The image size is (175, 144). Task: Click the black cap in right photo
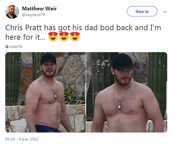122,62
